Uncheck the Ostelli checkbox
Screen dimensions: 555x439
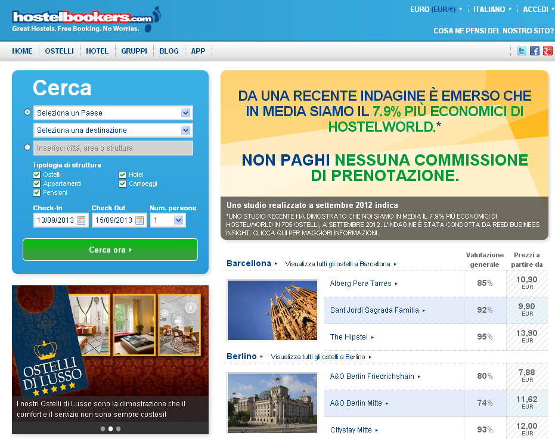tap(36, 175)
